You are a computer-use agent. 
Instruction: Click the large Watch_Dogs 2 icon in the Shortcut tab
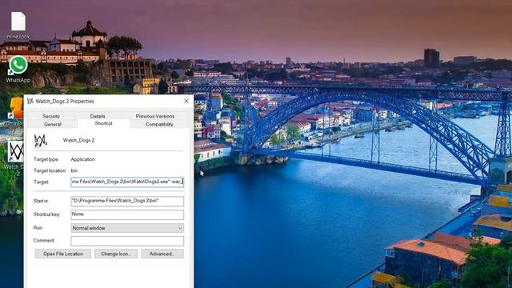click(x=41, y=141)
